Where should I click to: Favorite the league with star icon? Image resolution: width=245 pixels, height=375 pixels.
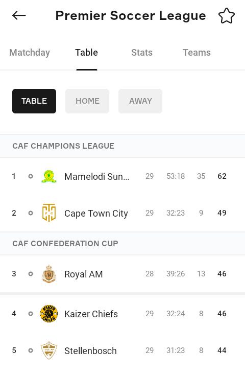[x=226, y=16]
